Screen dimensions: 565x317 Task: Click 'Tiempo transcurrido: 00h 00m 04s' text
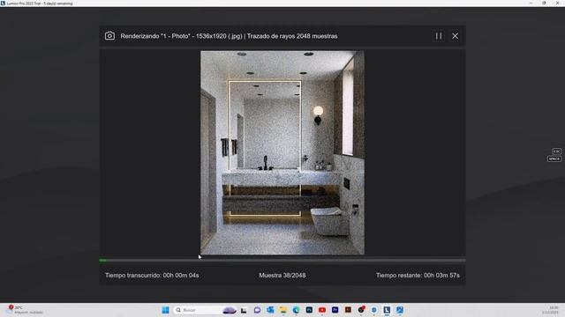(x=152, y=276)
